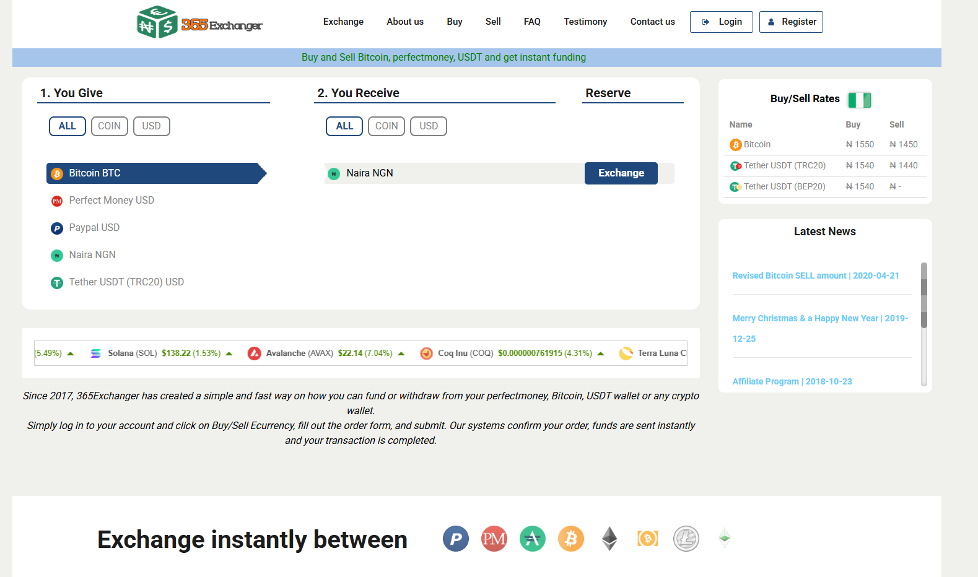Select COIN filter under You Receive

point(386,126)
